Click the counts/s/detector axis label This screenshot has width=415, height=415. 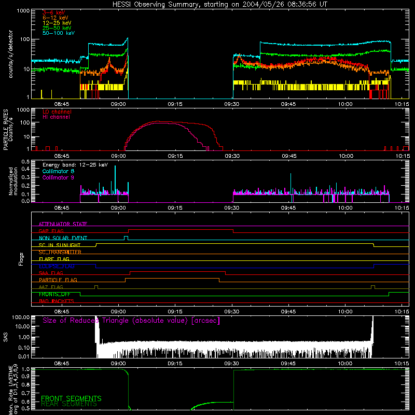(11, 54)
